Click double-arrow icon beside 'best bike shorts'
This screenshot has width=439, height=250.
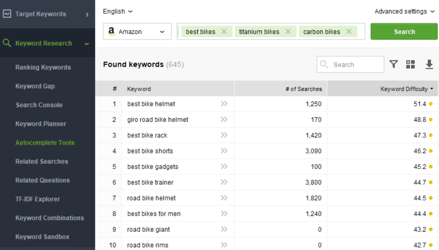(x=224, y=151)
